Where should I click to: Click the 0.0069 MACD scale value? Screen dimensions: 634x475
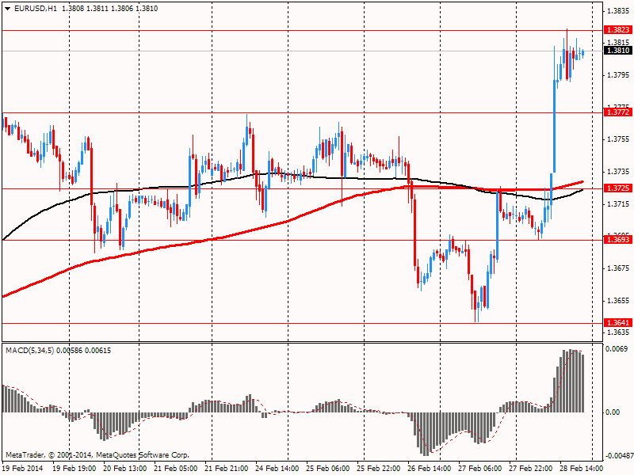pos(617,349)
